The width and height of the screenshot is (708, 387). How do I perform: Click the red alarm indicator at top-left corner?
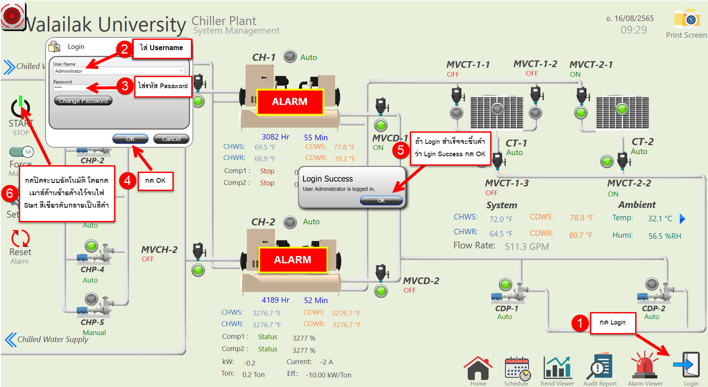click(13, 16)
